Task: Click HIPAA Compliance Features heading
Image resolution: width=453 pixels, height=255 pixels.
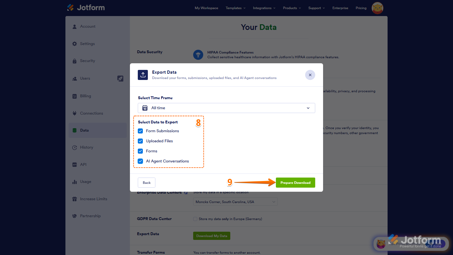Action: (231, 52)
